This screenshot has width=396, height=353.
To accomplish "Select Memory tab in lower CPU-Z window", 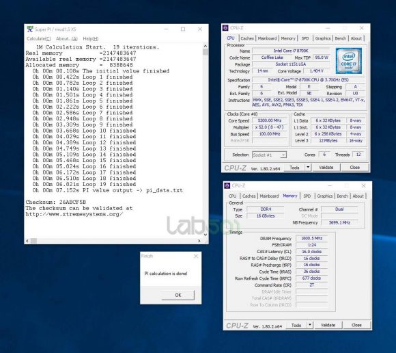I will pos(290,196).
